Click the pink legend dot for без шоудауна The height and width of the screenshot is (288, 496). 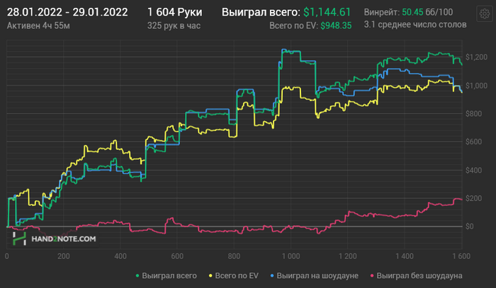(x=372, y=276)
